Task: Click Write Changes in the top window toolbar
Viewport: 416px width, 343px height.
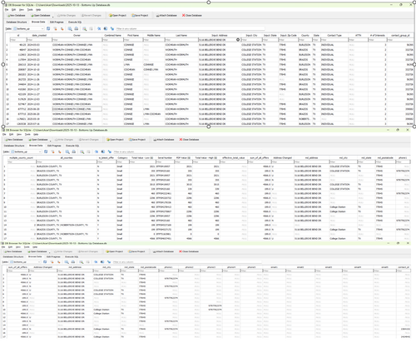Action: 66,16
